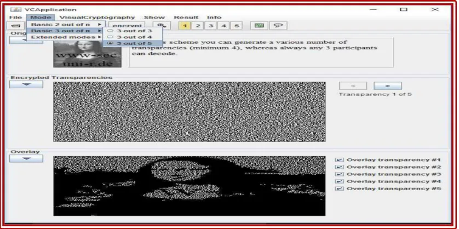Click the speech bubble toolbar icon
This screenshot has width=459, height=229.
click(x=278, y=26)
